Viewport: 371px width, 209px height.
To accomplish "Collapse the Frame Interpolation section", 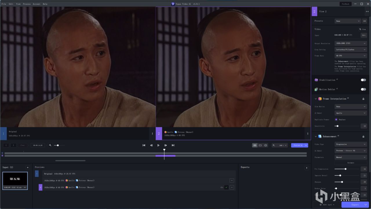I will point(316,99).
